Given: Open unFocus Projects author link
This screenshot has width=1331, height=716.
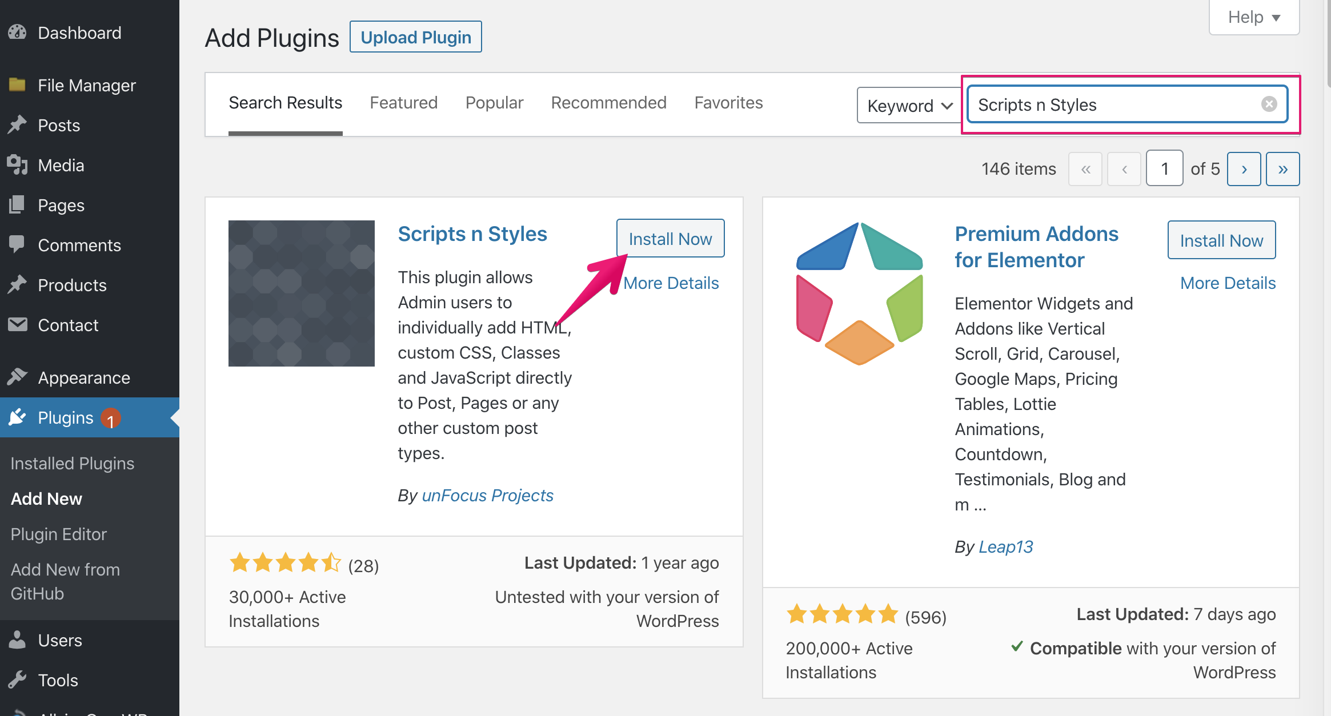Looking at the screenshot, I should pos(488,496).
